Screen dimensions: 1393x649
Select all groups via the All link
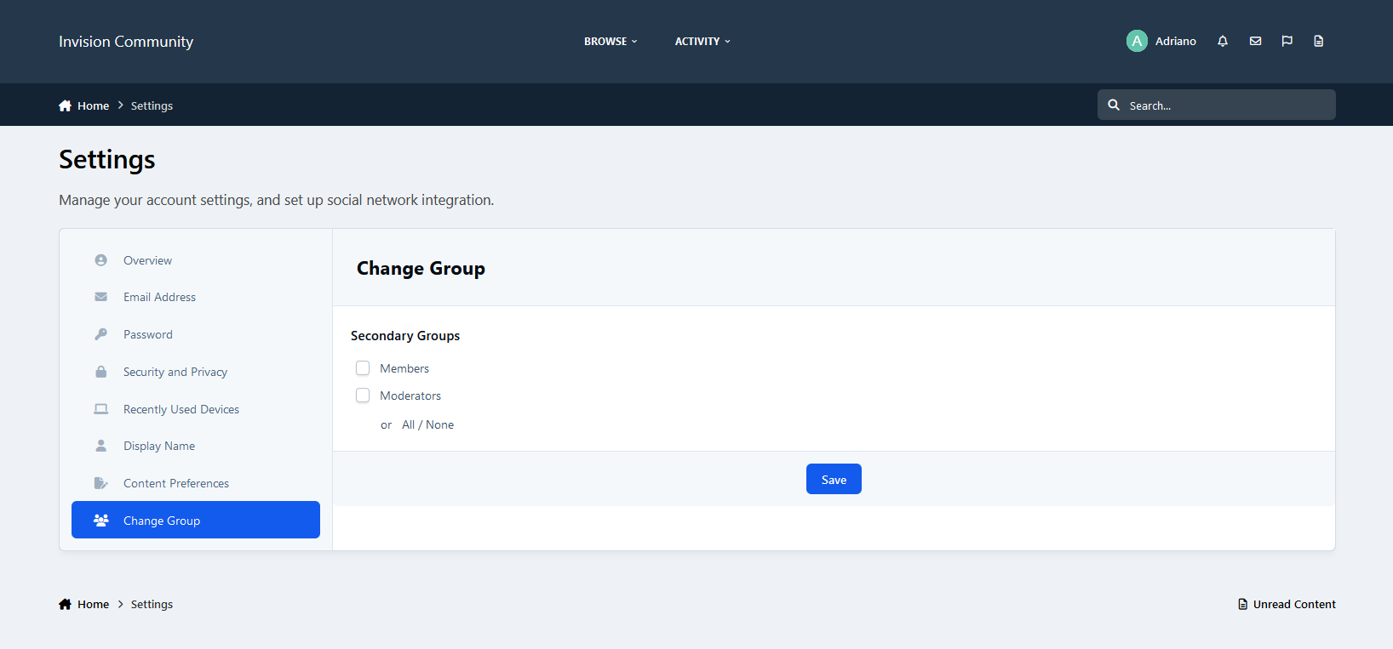(x=408, y=424)
